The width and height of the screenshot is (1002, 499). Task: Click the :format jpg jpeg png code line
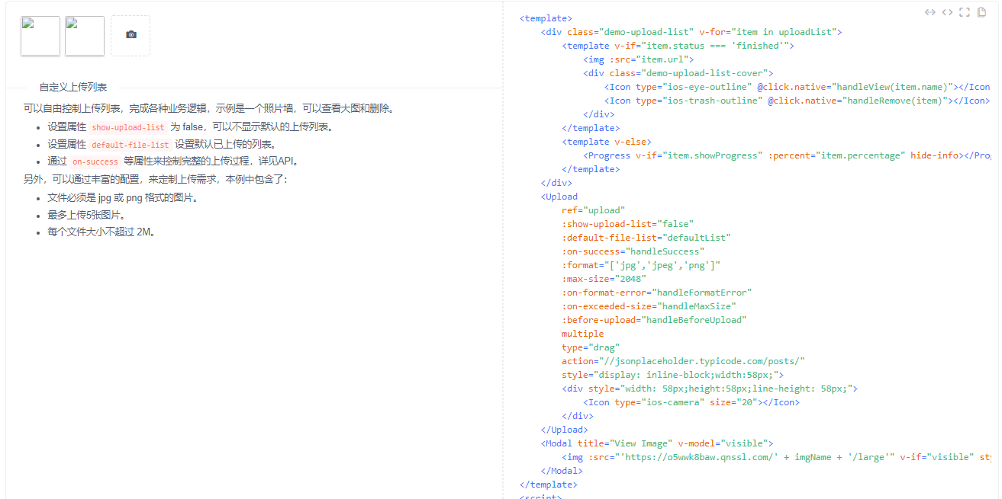coord(641,265)
